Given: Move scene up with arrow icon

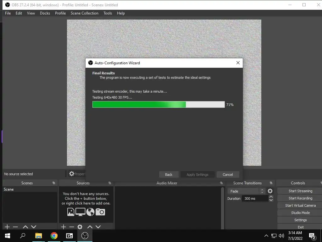Looking at the screenshot, I should click(25, 227).
